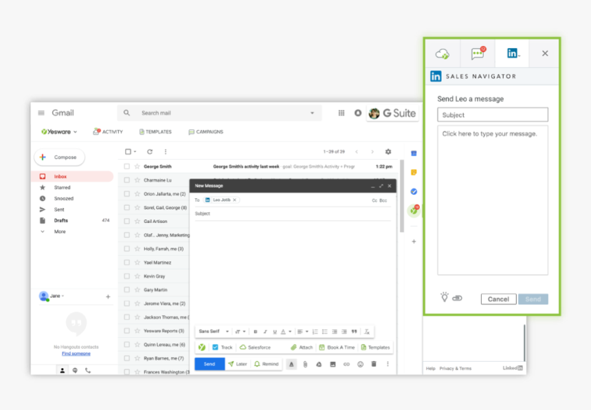The height and width of the screenshot is (410, 591).
Task: Click the Sales Navigator message text area
Action: coord(493,200)
